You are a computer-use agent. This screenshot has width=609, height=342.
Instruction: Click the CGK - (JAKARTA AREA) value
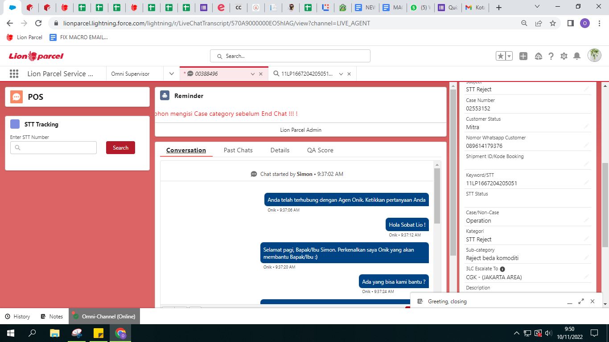tap(494, 277)
